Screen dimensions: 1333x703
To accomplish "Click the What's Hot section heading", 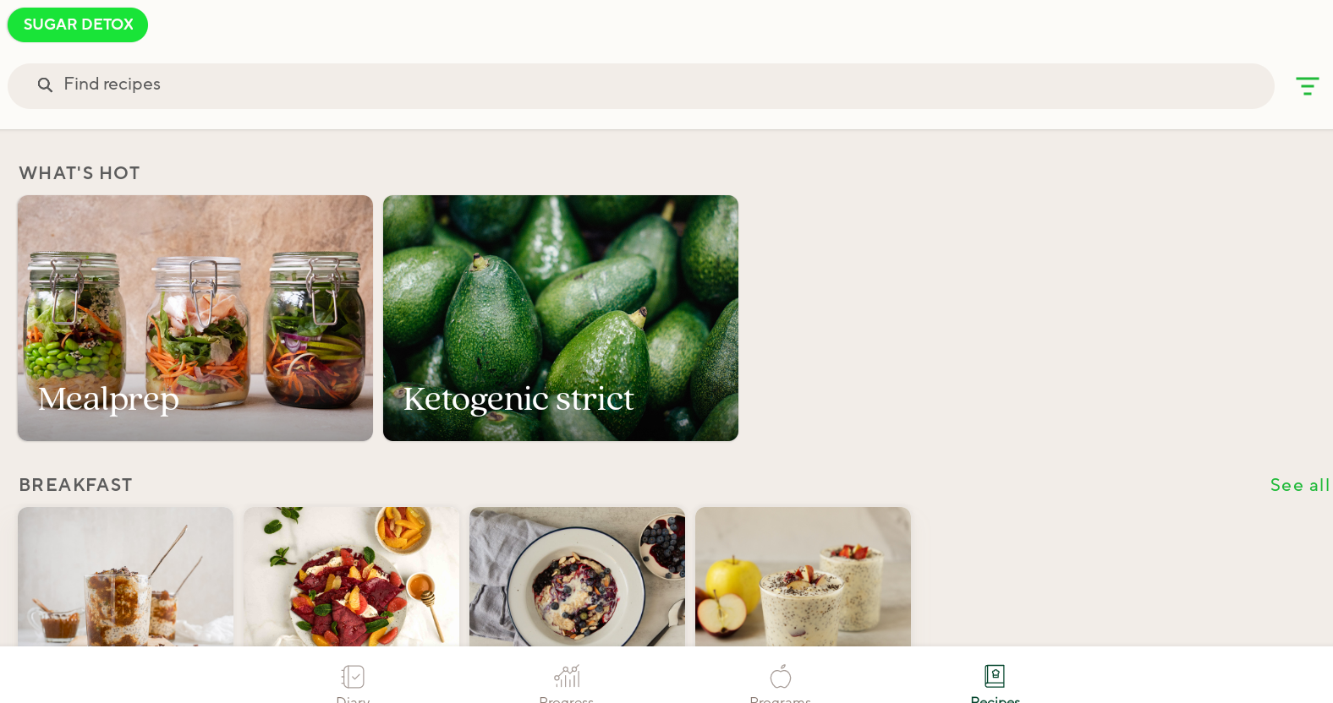I will (80, 173).
